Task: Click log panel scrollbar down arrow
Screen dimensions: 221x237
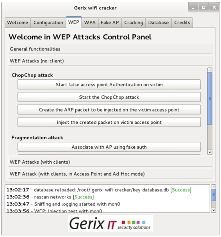Action: pyautogui.click(x=214, y=210)
